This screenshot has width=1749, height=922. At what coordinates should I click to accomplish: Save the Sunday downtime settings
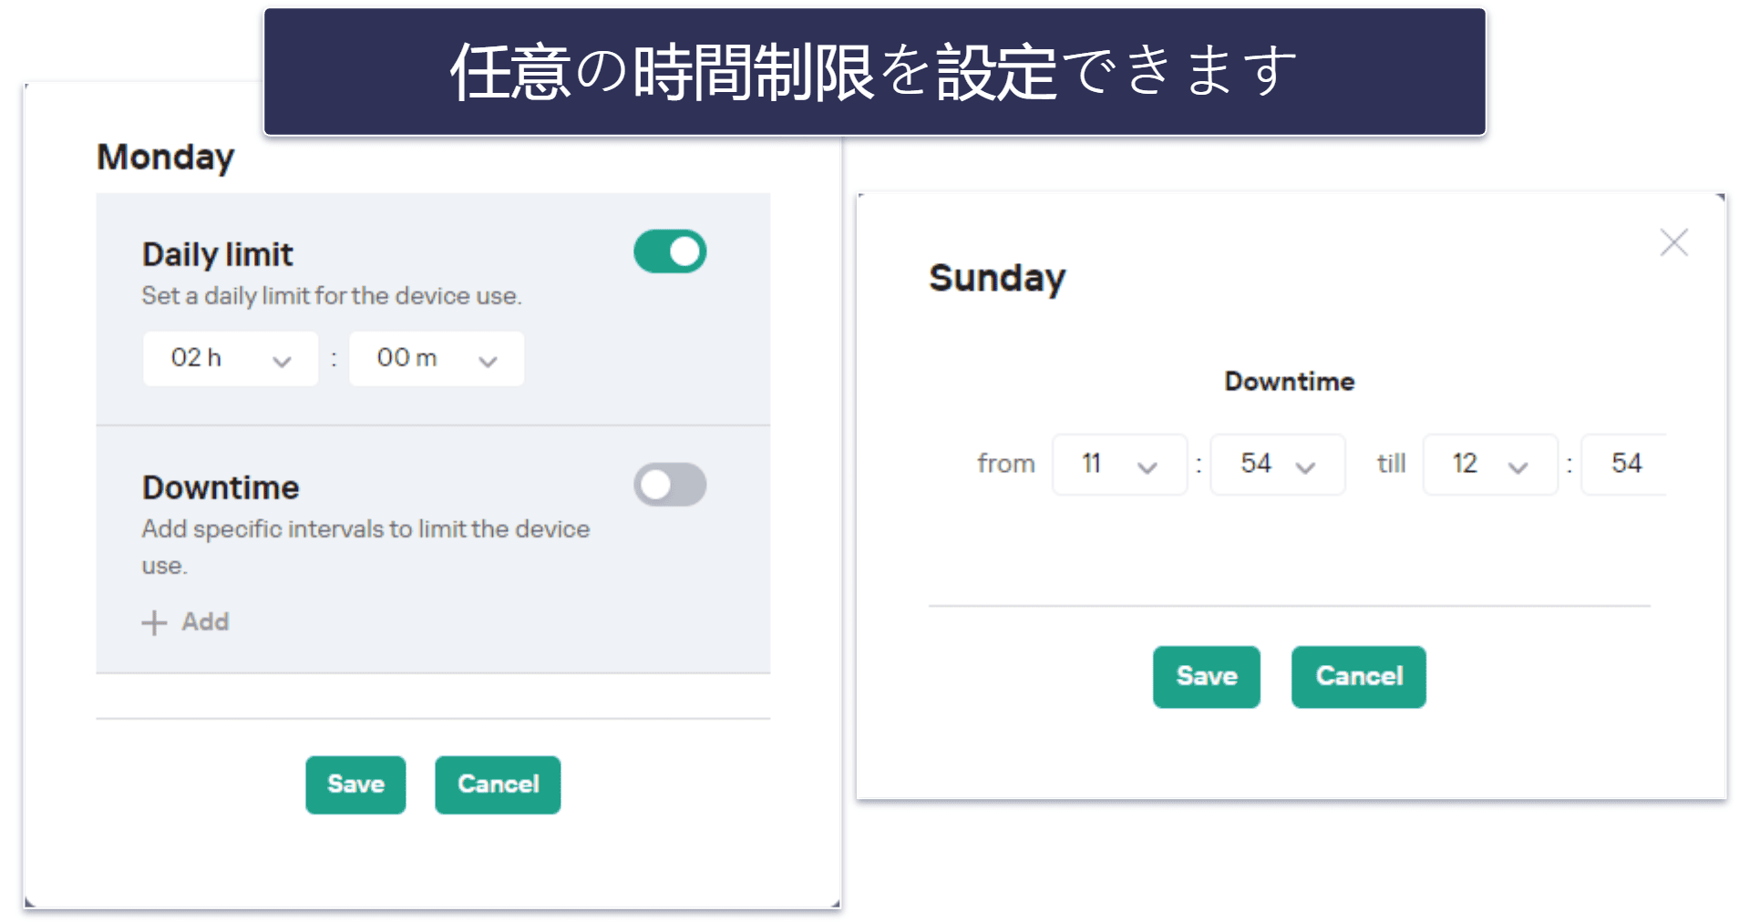coord(1206,677)
